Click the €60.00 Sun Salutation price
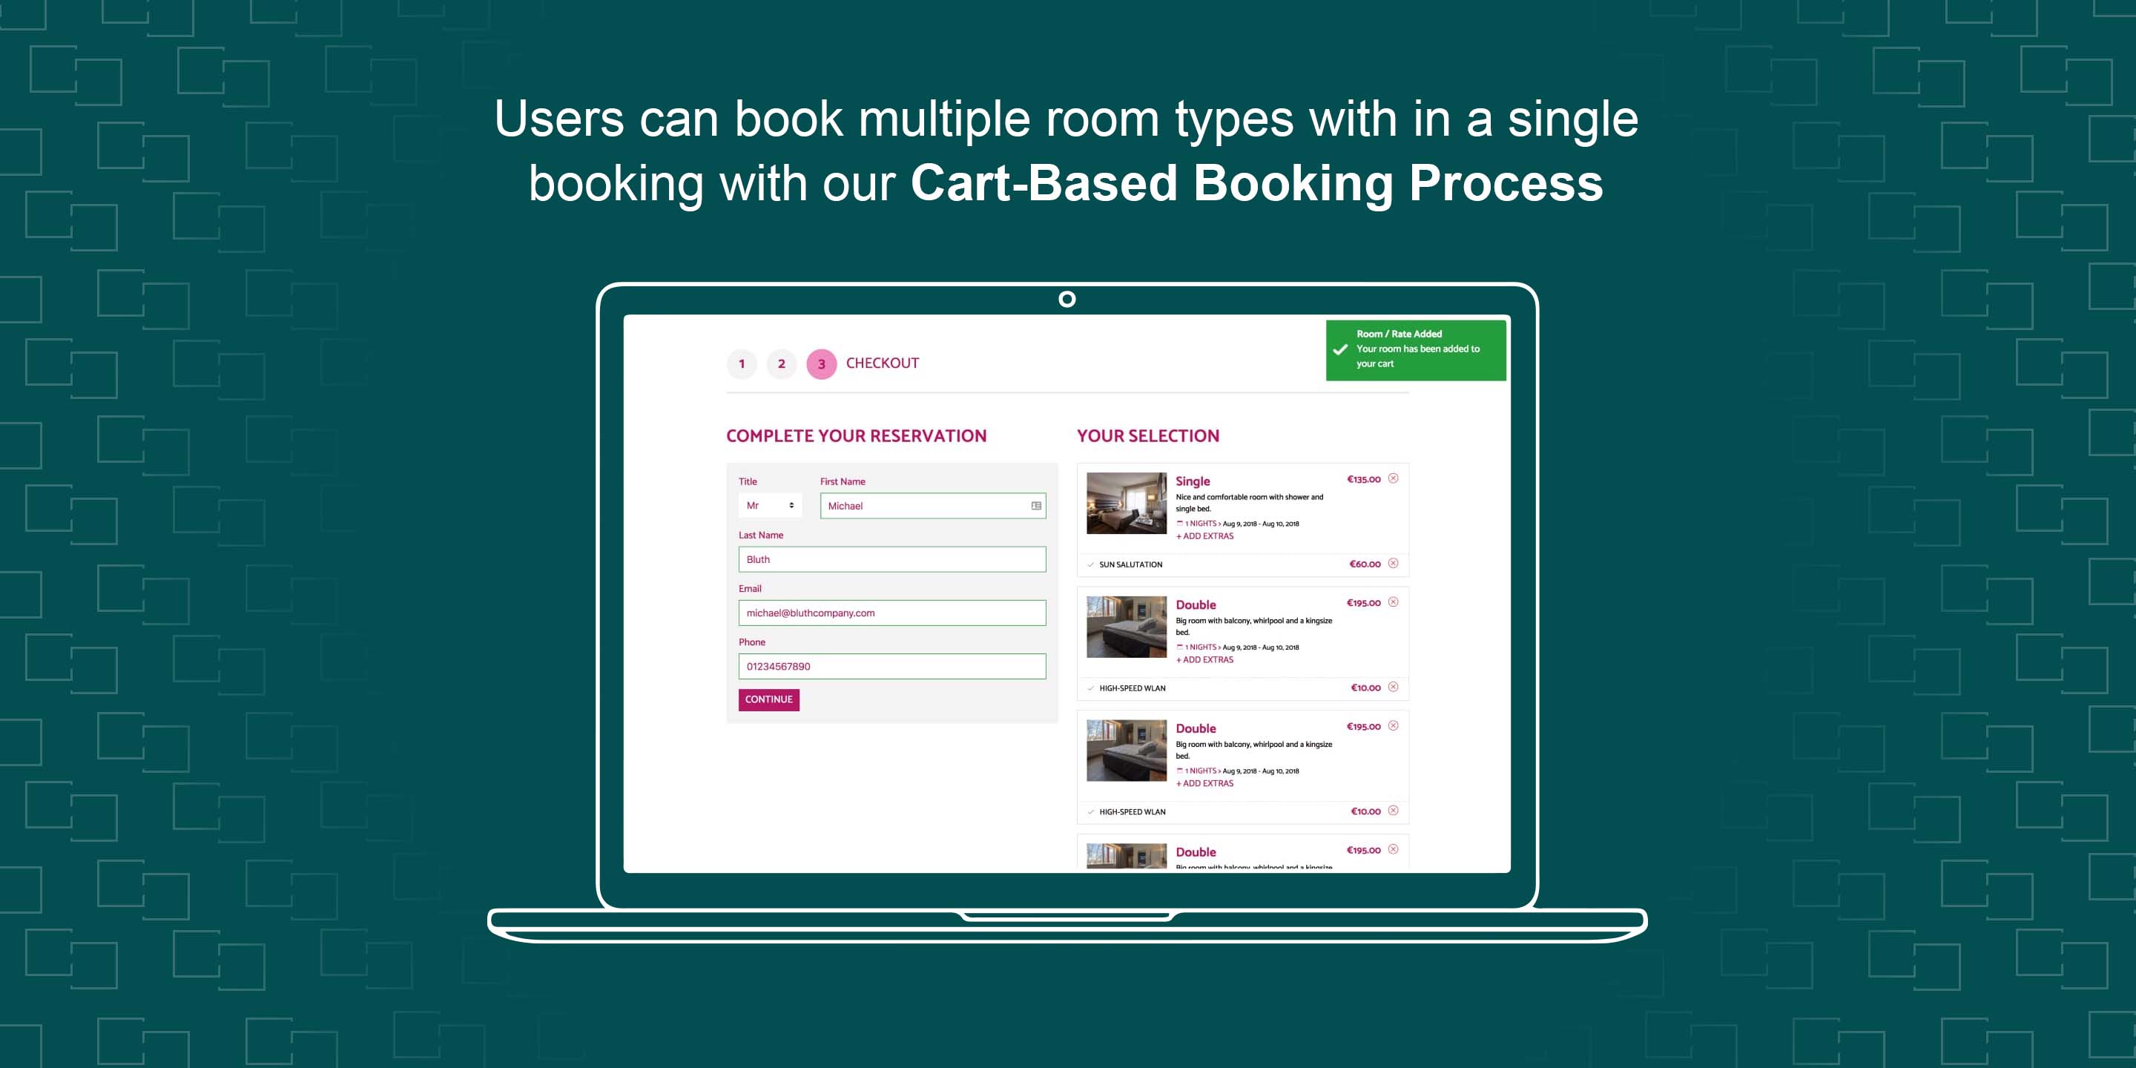This screenshot has height=1068, width=2136. (x=1365, y=564)
